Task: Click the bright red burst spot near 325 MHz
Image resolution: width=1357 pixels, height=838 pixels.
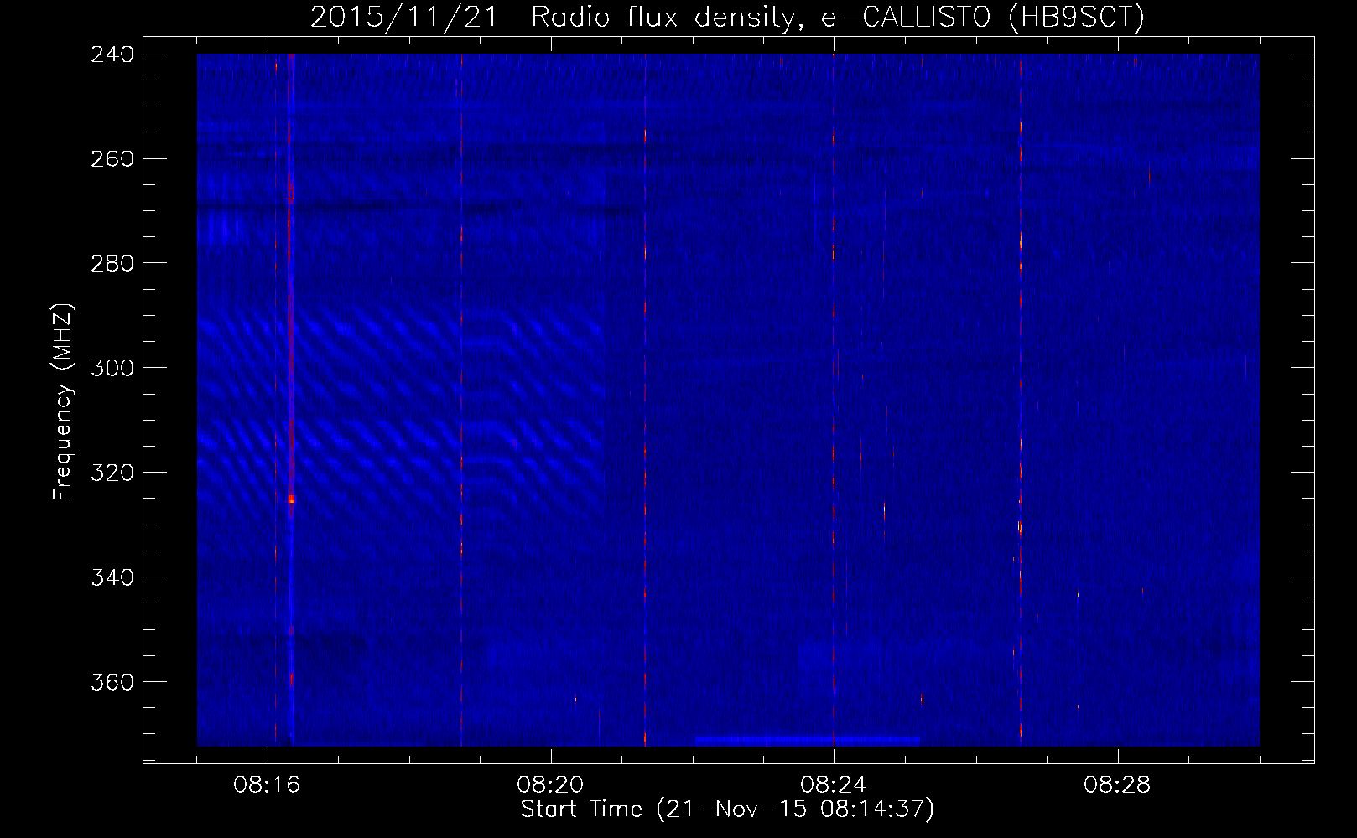Action: (291, 499)
